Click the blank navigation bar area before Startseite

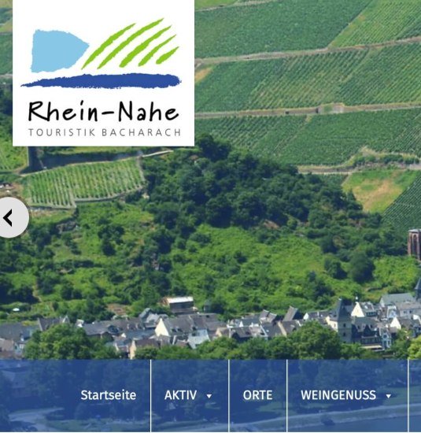[x=39, y=396]
